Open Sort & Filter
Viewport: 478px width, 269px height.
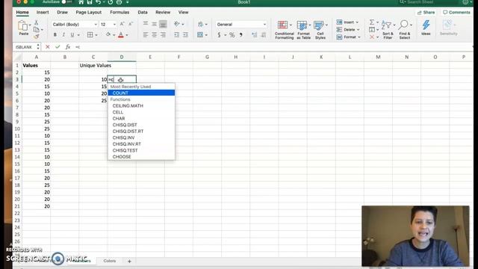[388, 30]
